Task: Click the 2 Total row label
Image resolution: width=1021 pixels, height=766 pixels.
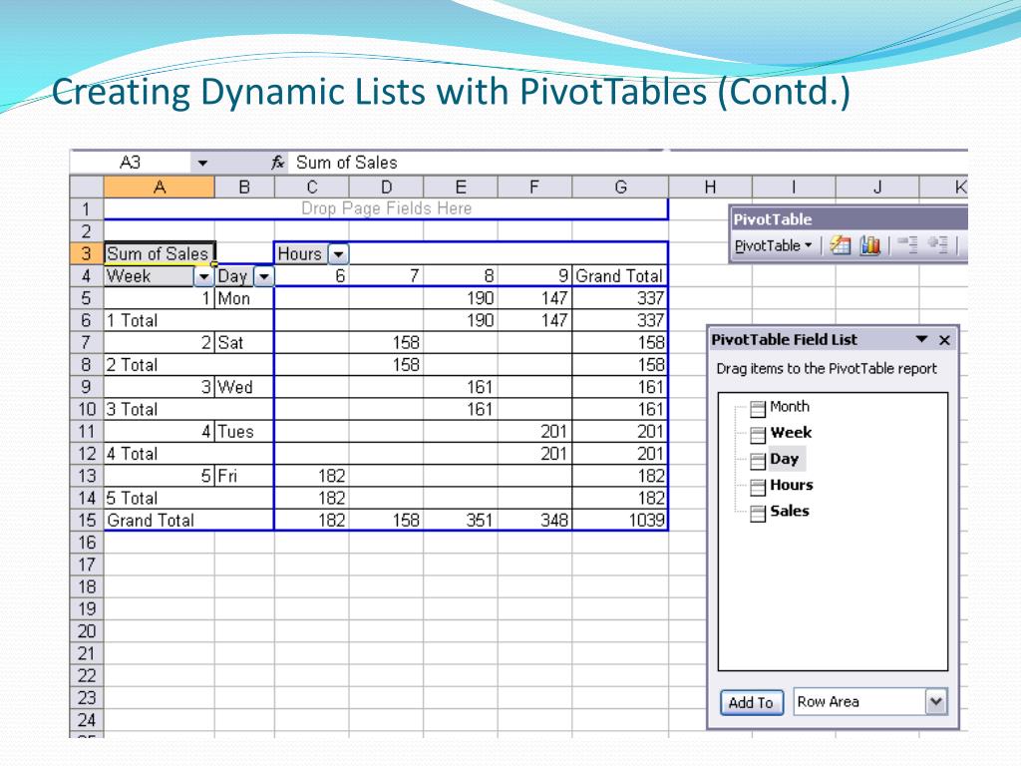Action: pos(188,365)
